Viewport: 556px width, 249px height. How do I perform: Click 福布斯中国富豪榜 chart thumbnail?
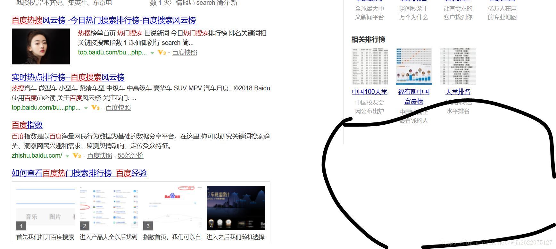click(414, 66)
